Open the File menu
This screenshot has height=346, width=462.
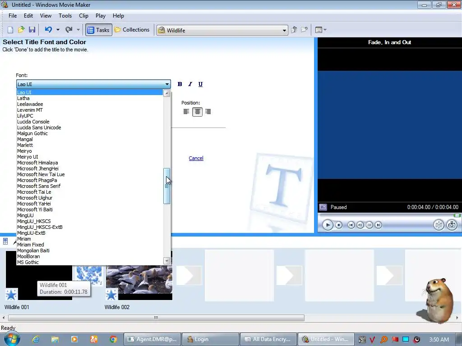point(13,16)
